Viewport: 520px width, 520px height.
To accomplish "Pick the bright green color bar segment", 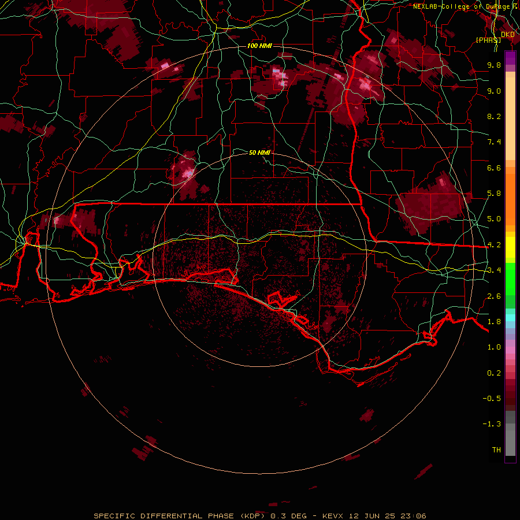I will [x=510, y=278].
